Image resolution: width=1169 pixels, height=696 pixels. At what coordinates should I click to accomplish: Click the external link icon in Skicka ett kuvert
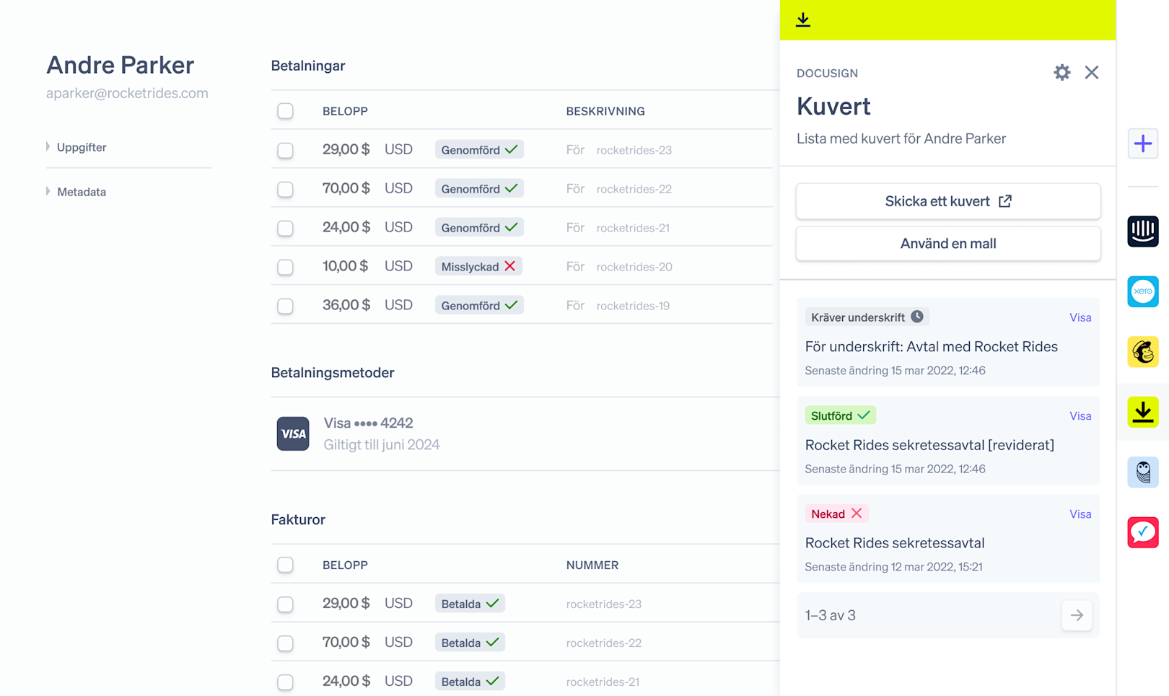(x=1005, y=201)
